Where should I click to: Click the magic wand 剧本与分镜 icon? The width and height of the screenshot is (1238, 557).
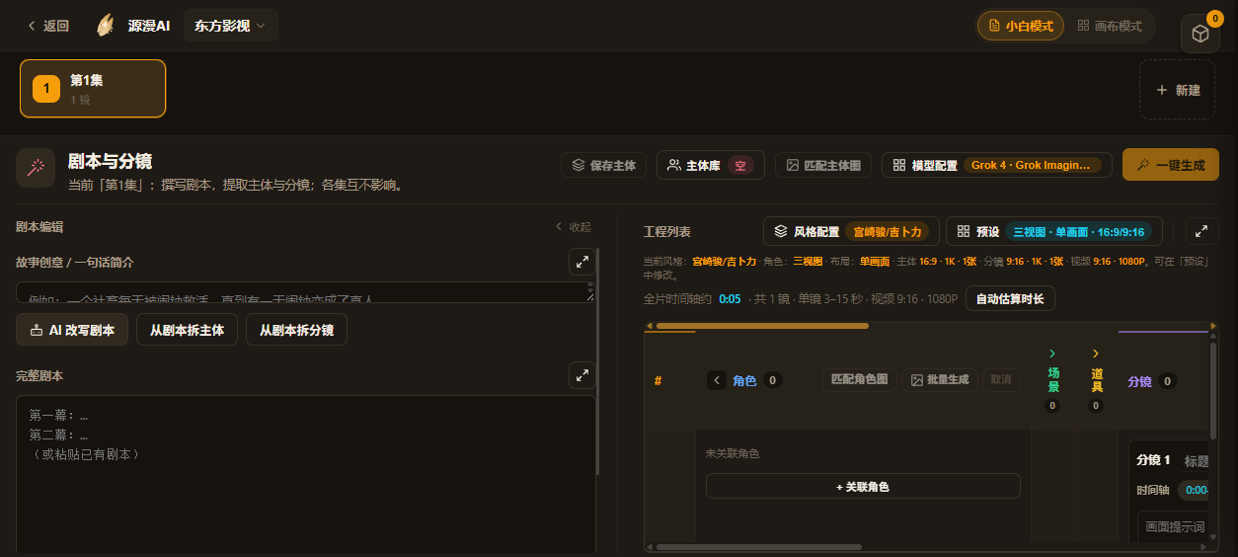36,168
